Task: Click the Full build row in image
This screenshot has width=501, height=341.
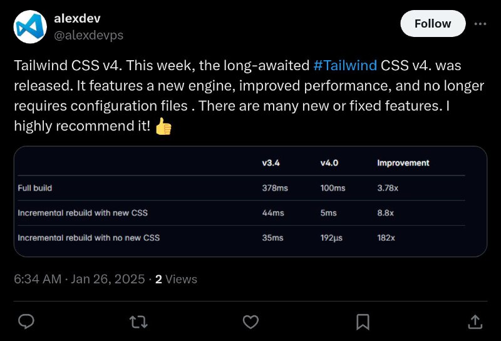Action: pos(241,188)
